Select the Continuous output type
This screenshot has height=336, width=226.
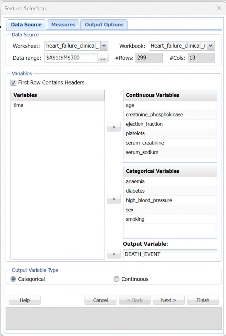coord(116,279)
